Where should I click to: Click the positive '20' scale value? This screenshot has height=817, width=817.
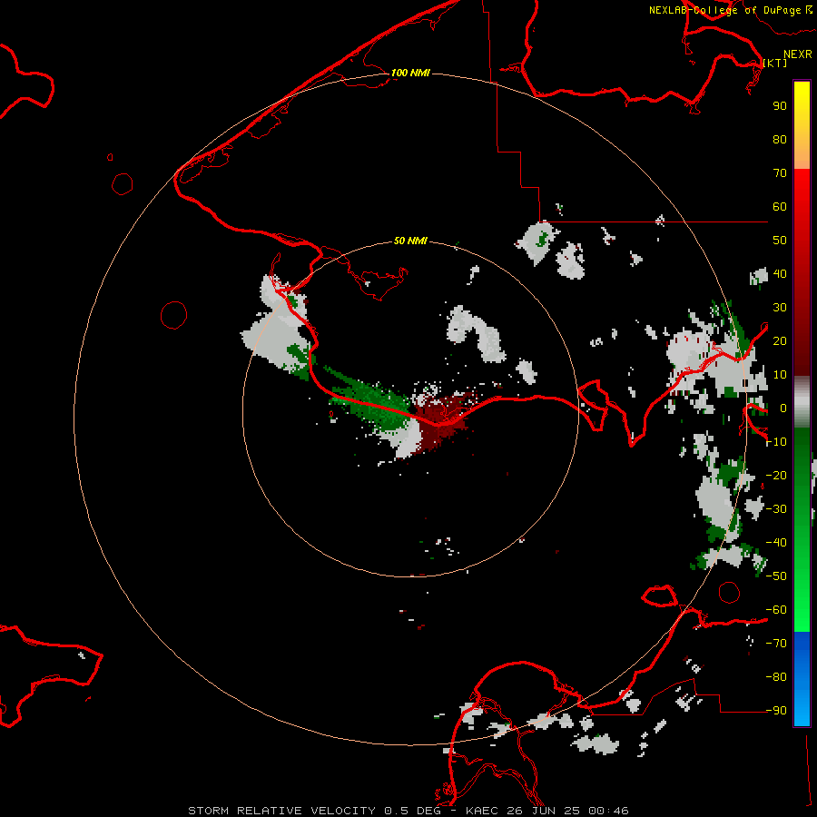pos(780,341)
